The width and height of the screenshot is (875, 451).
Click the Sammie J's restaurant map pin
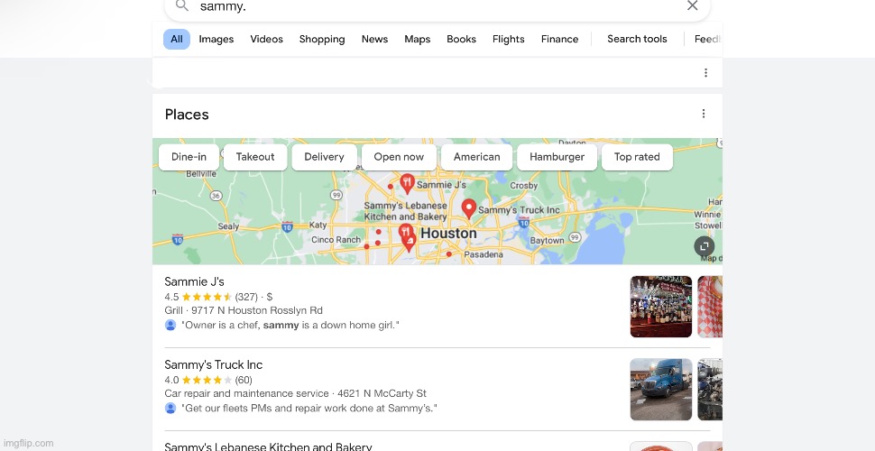click(x=407, y=184)
